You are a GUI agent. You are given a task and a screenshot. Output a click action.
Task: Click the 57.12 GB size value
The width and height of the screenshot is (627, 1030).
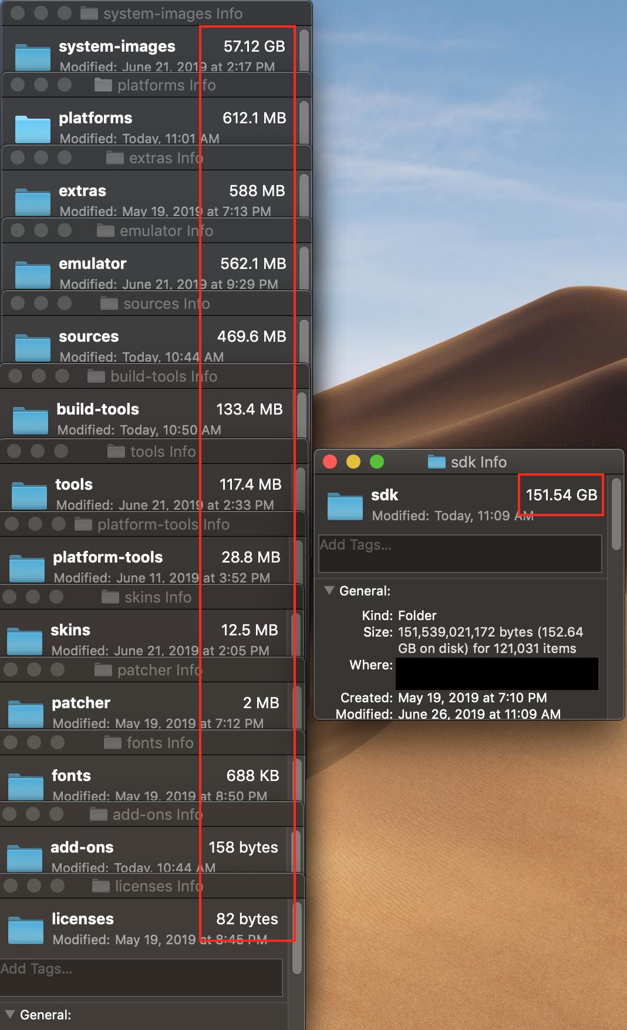pos(254,46)
